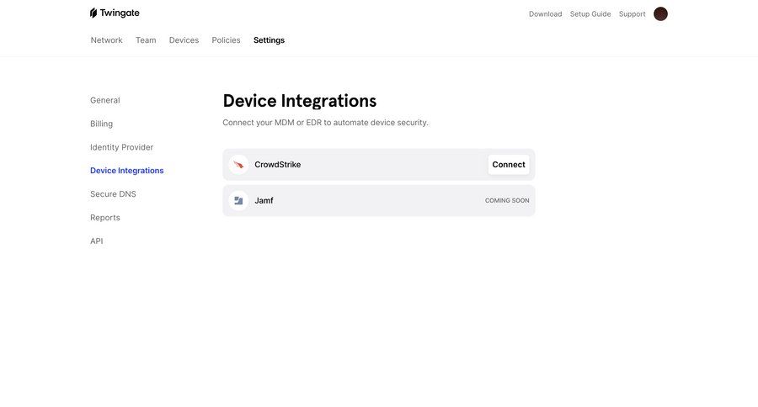Viewport: 758px width, 407px height.
Task: Click the Twingate logo
Action: pyautogui.click(x=115, y=13)
